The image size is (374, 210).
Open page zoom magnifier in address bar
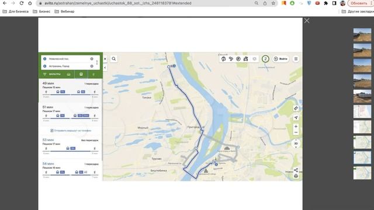pos(257,3)
